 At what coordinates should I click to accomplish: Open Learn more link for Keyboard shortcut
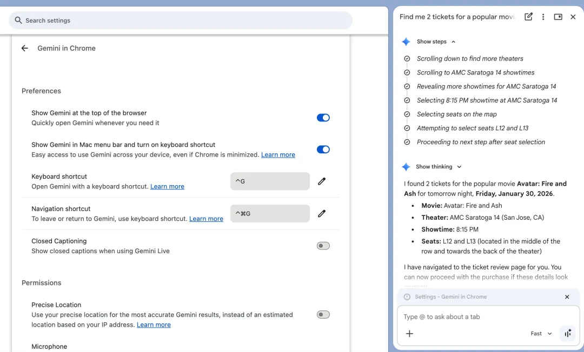tap(167, 187)
